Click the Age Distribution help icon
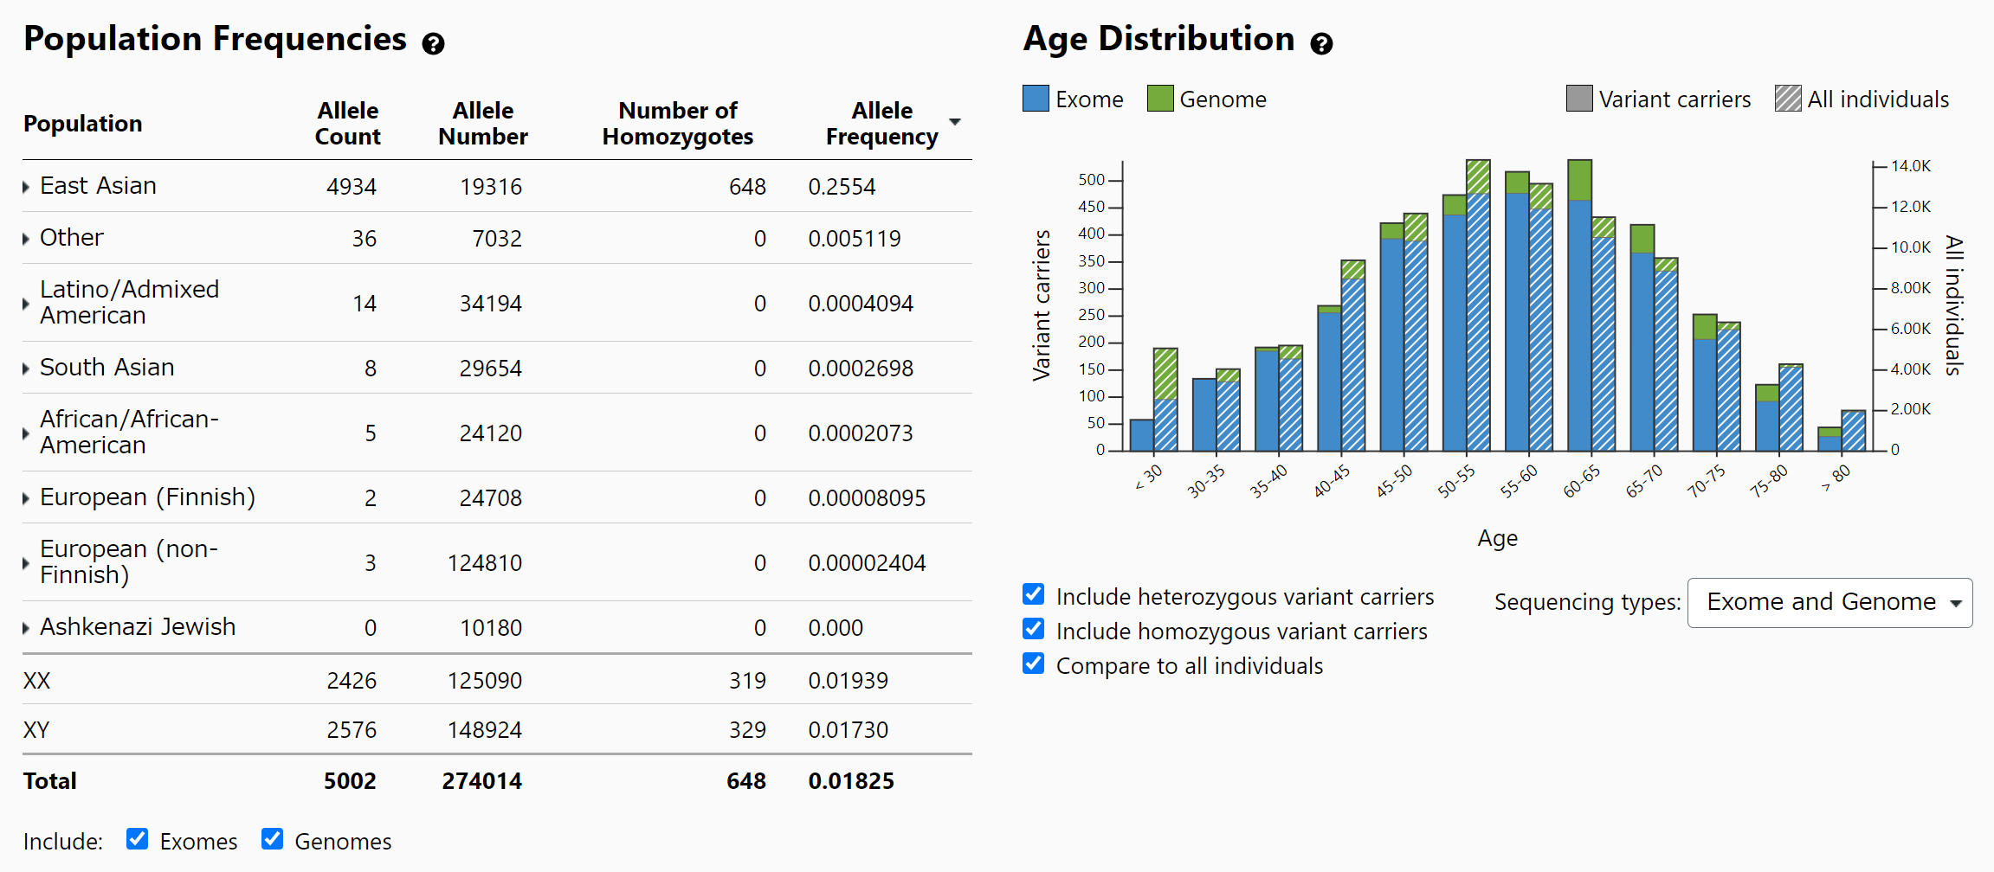1994x872 pixels. [1320, 43]
